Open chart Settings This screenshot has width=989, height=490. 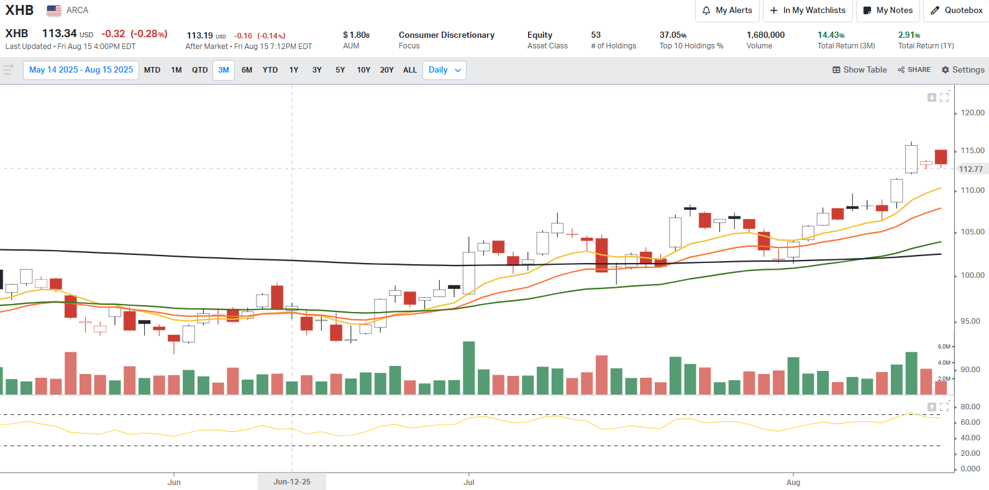tap(963, 70)
